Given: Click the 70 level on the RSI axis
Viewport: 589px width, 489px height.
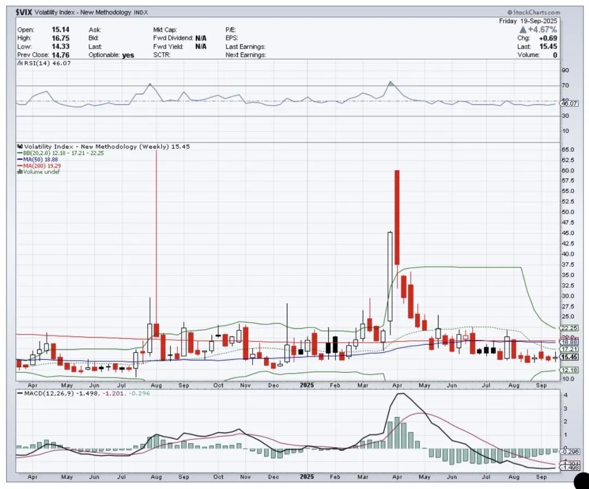Looking at the screenshot, I should point(566,86).
